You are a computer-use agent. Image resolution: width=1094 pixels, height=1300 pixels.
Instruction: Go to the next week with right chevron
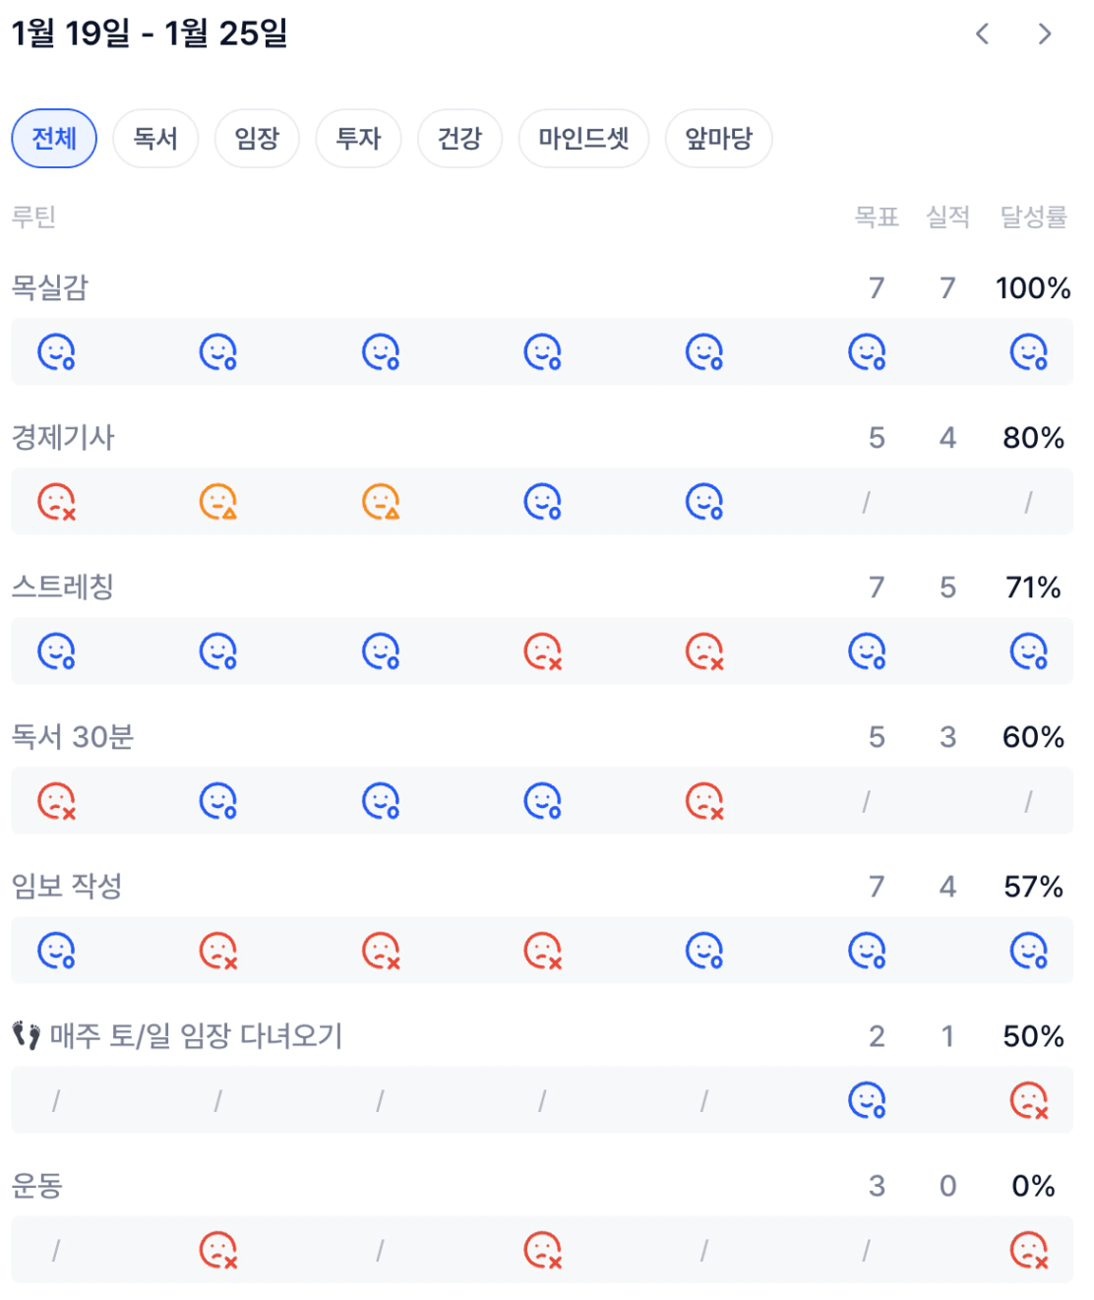(x=1045, y=34)
